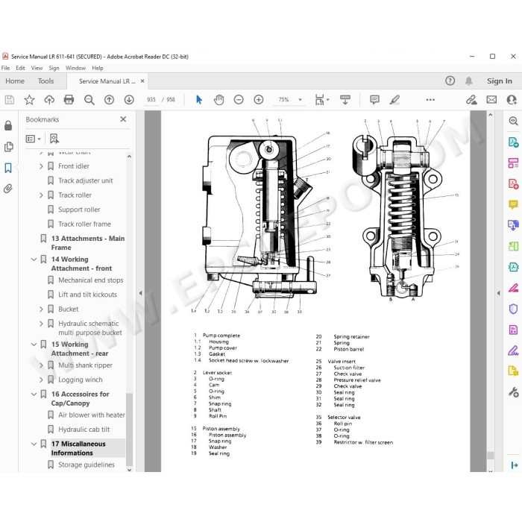Collapse the 14 Working Attachment - front bookmark
The width and height of the screenshot is (522, 522).
34,260
